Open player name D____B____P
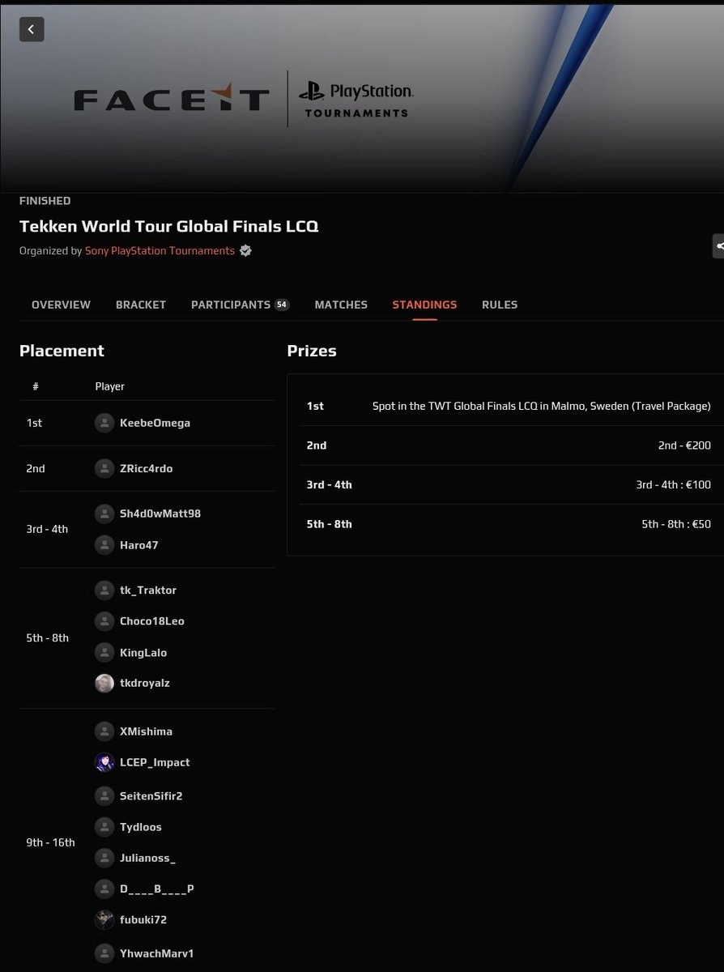The width and height of the screenshot is (724, 972). (157, 889)
